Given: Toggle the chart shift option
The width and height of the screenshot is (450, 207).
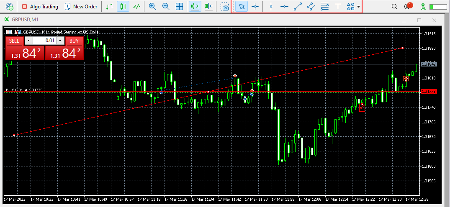Looking at the screenshot, I should coord(208,7).
